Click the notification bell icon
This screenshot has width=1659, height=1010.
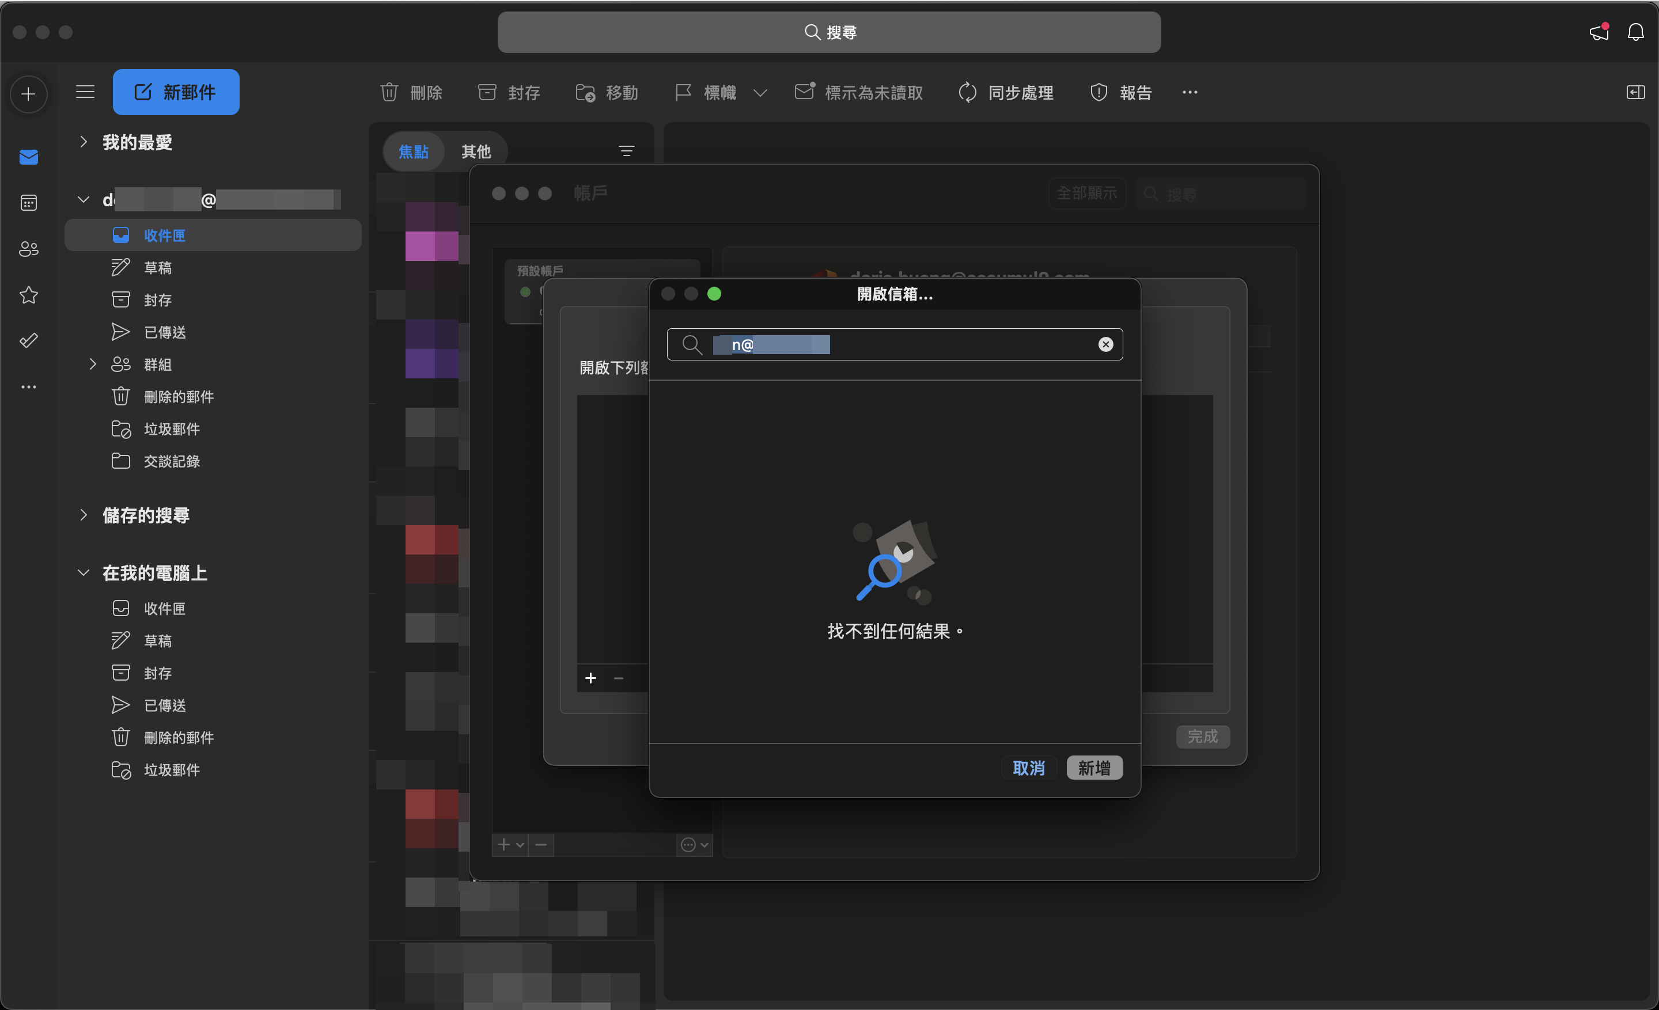coord(1635,32)
